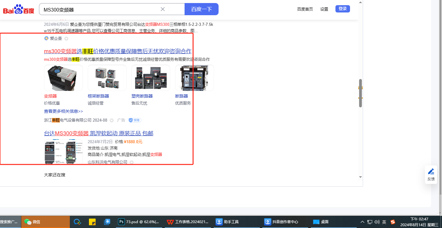Open the volume speaker tray icon
The height and width of the screenshot is (228, 442).
tap(377, 222)
